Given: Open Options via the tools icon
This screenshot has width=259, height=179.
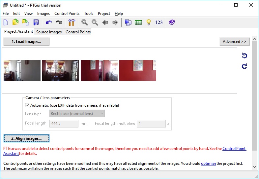Looking at the screenshot, I should (x=72, y=22).
